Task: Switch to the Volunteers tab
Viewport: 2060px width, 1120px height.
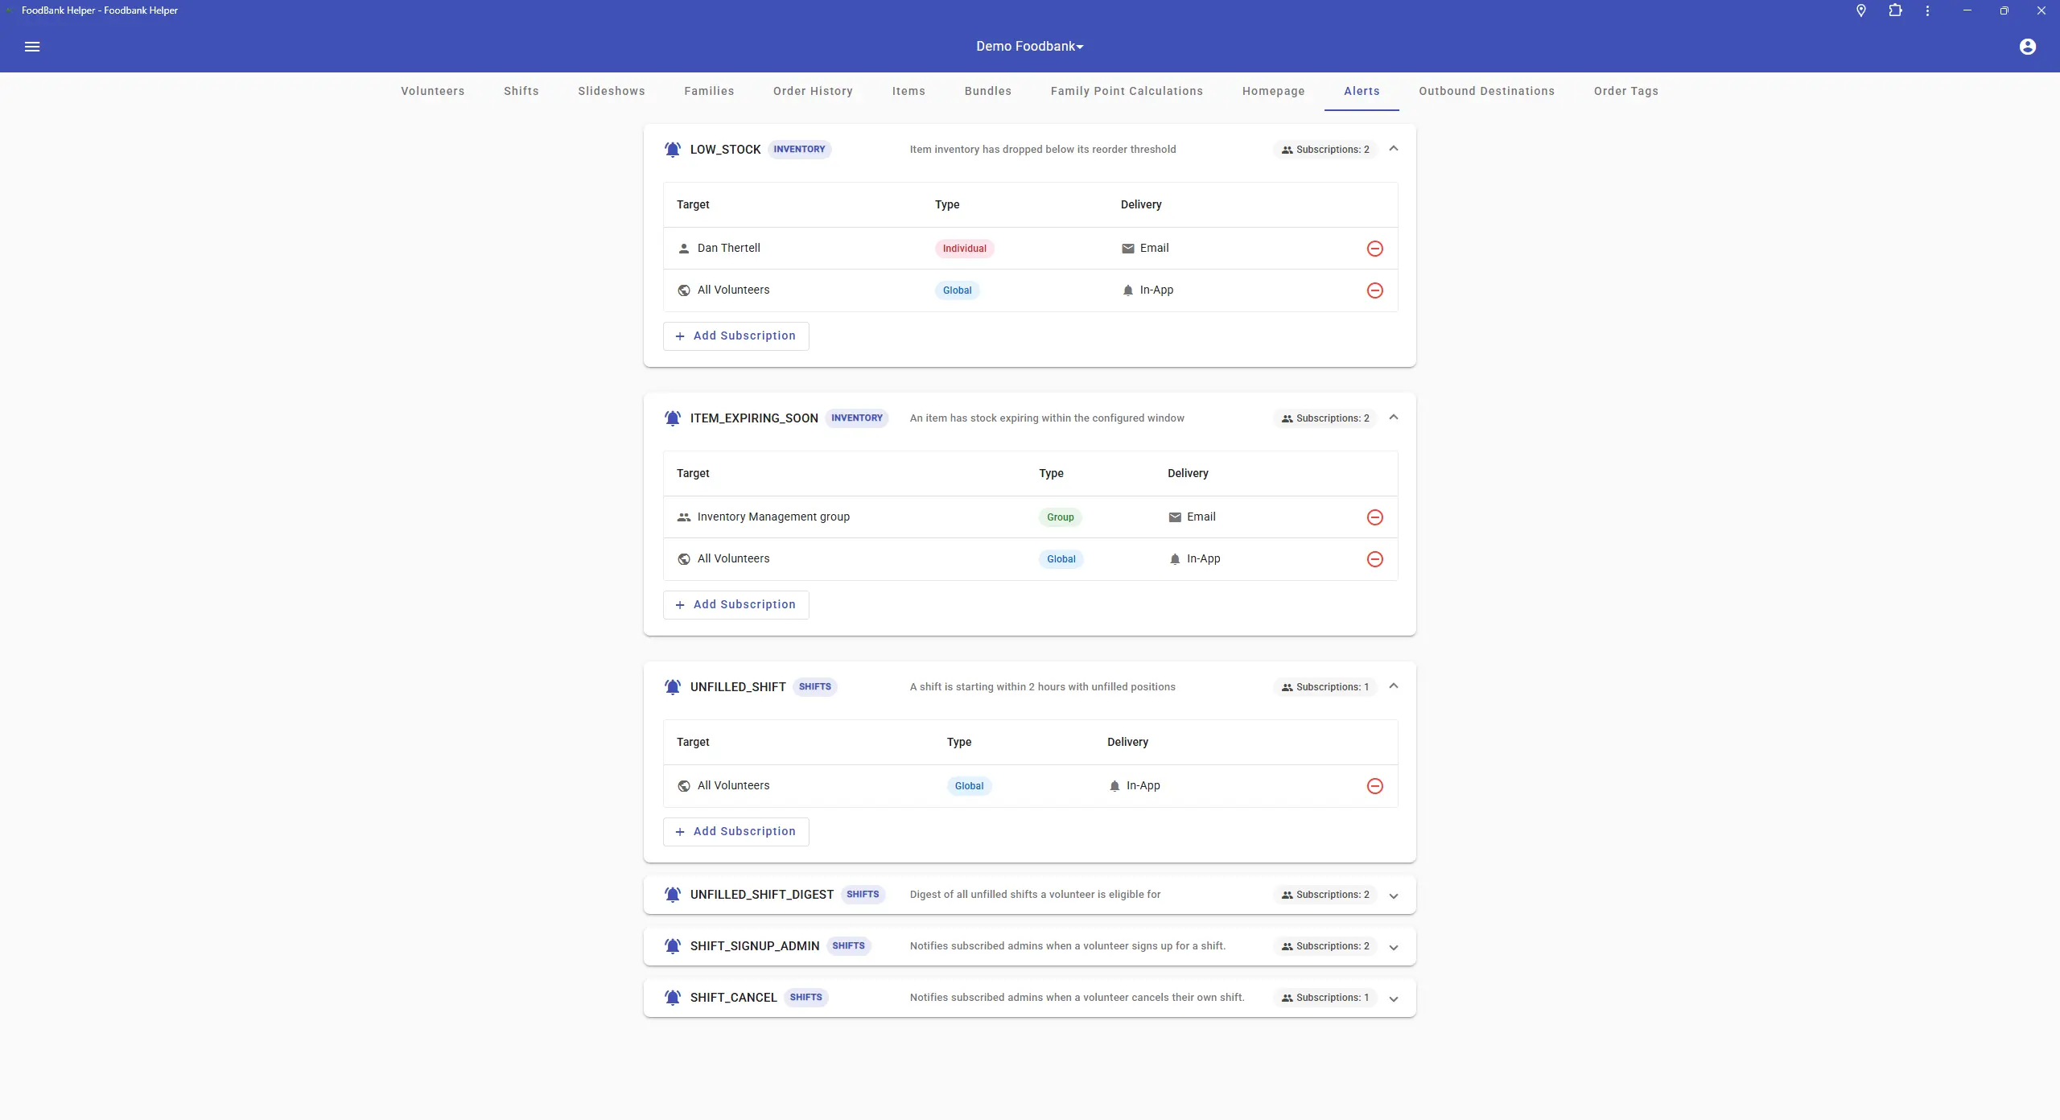Action: coord(432,91)
